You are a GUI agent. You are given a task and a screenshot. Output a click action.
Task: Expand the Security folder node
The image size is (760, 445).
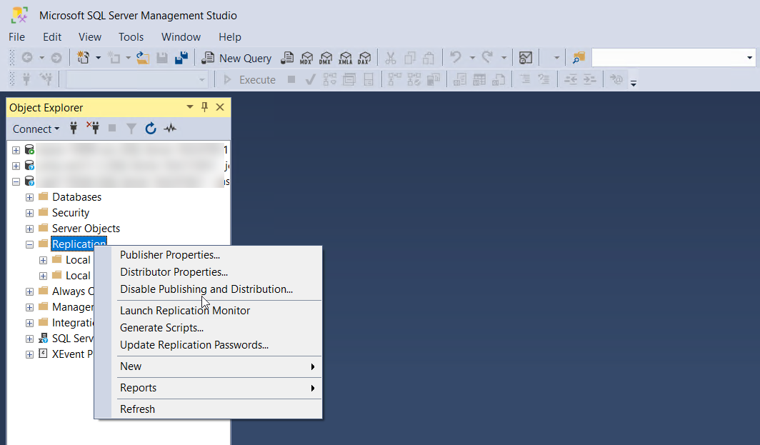click(29, 214)
